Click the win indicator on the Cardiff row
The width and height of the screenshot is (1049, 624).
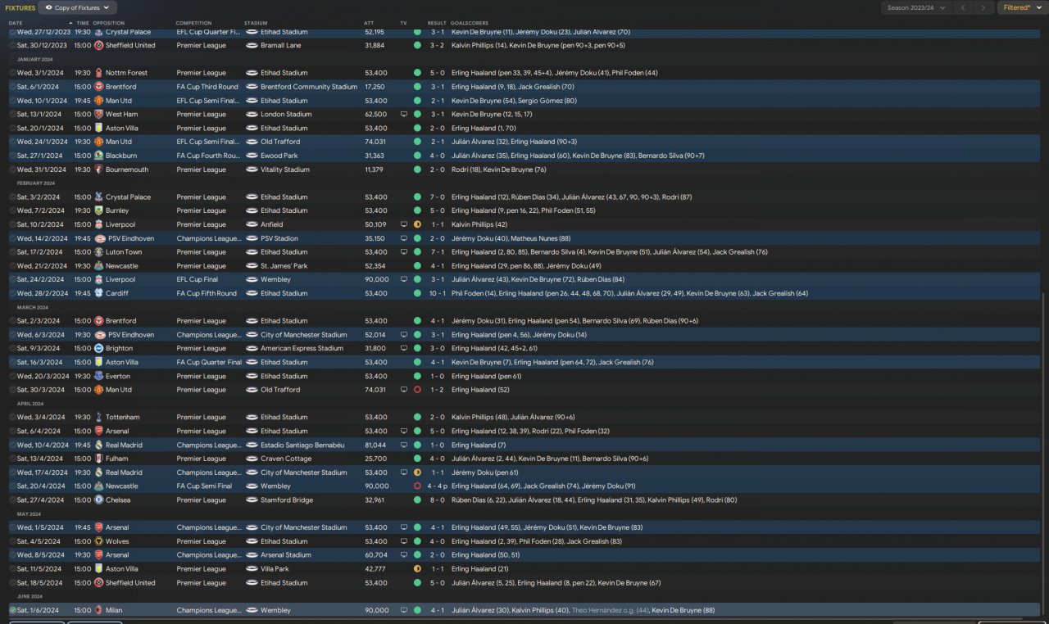(417, 293)
